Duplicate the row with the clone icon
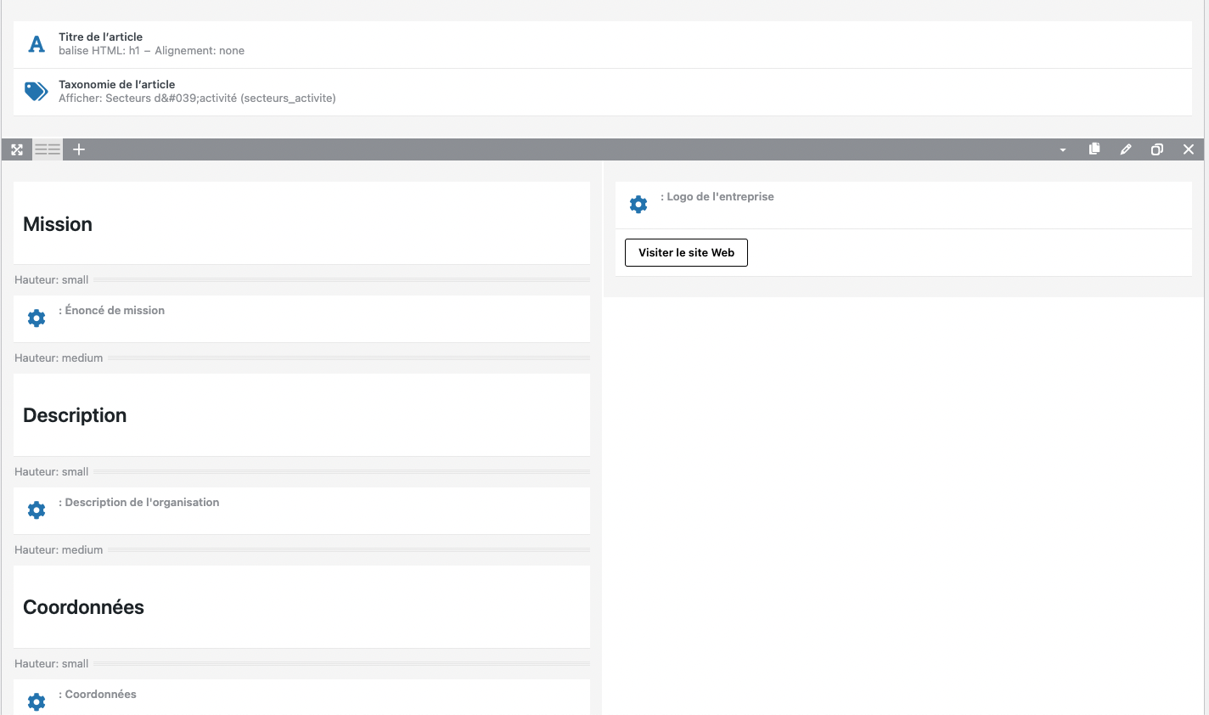Image resolution: width=1209 pixels, height=715 pixels. [1156, 149]
